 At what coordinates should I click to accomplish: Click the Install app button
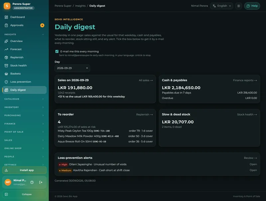click(24, 170)
